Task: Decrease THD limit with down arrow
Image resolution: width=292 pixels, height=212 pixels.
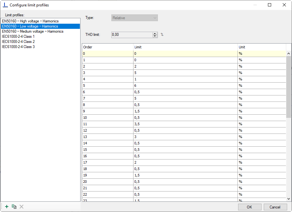Action: [x=155, y=36]
